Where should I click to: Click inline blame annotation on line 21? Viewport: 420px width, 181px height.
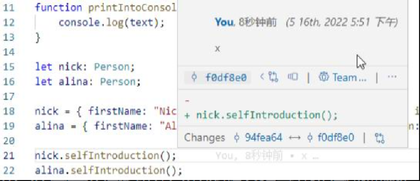pyautogui.click(x=267, y=156)
